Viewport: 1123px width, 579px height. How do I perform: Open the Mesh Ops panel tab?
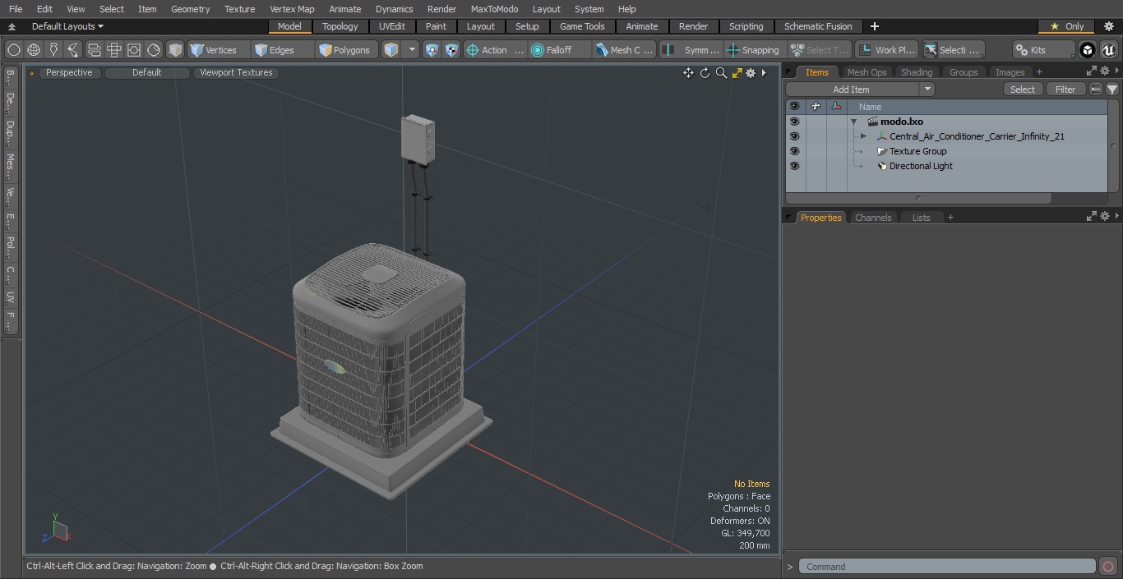click(867, 72)
